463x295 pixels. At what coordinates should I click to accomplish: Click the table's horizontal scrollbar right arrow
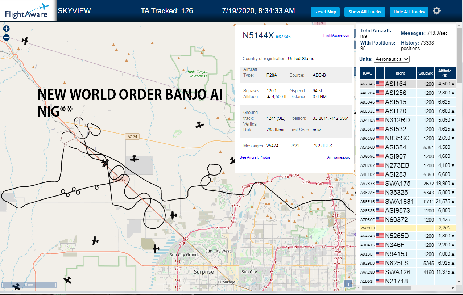point(452,288)
